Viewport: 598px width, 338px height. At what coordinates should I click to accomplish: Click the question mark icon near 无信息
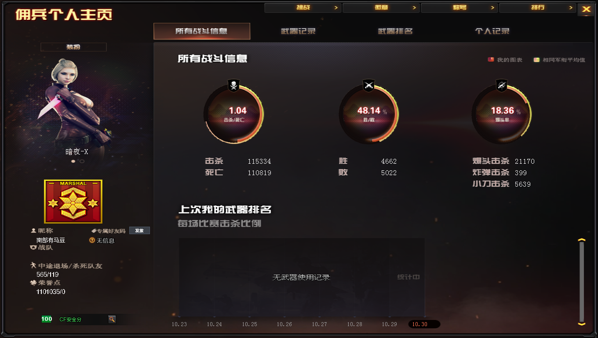[x=92, y=240]
